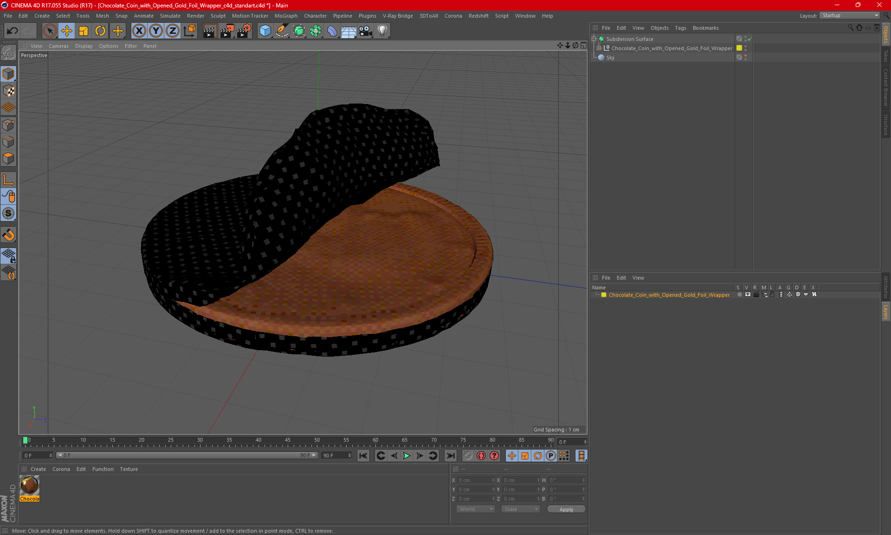Click the yellow layer color swatch
This screenshot has width=891, height=535.
tap(604, 295)
